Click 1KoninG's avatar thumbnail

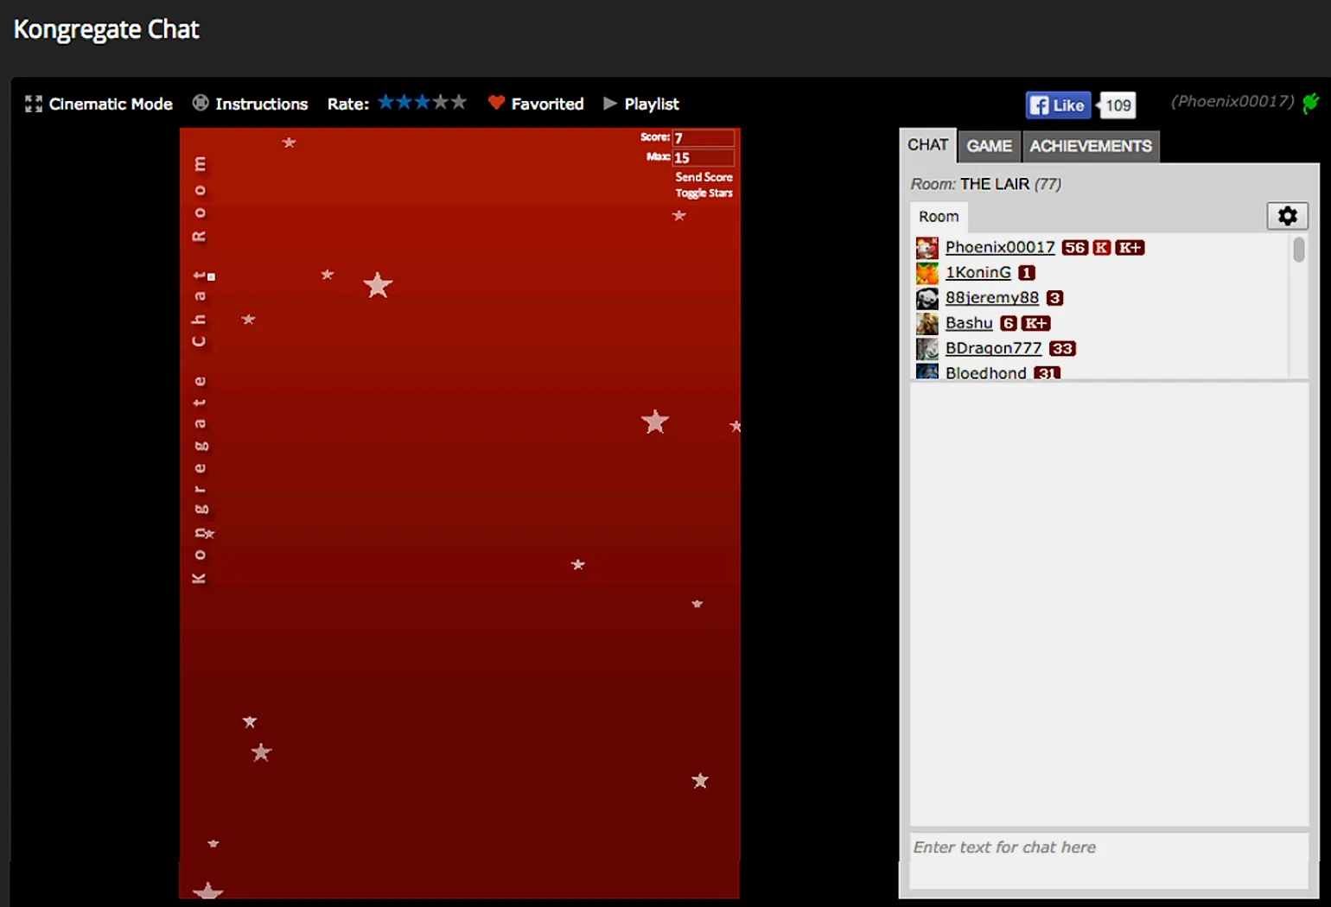click(x=927, y=273)
